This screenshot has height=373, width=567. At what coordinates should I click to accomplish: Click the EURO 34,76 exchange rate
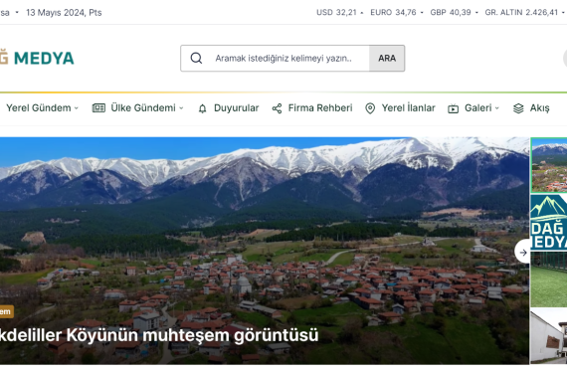pos(393,13)
